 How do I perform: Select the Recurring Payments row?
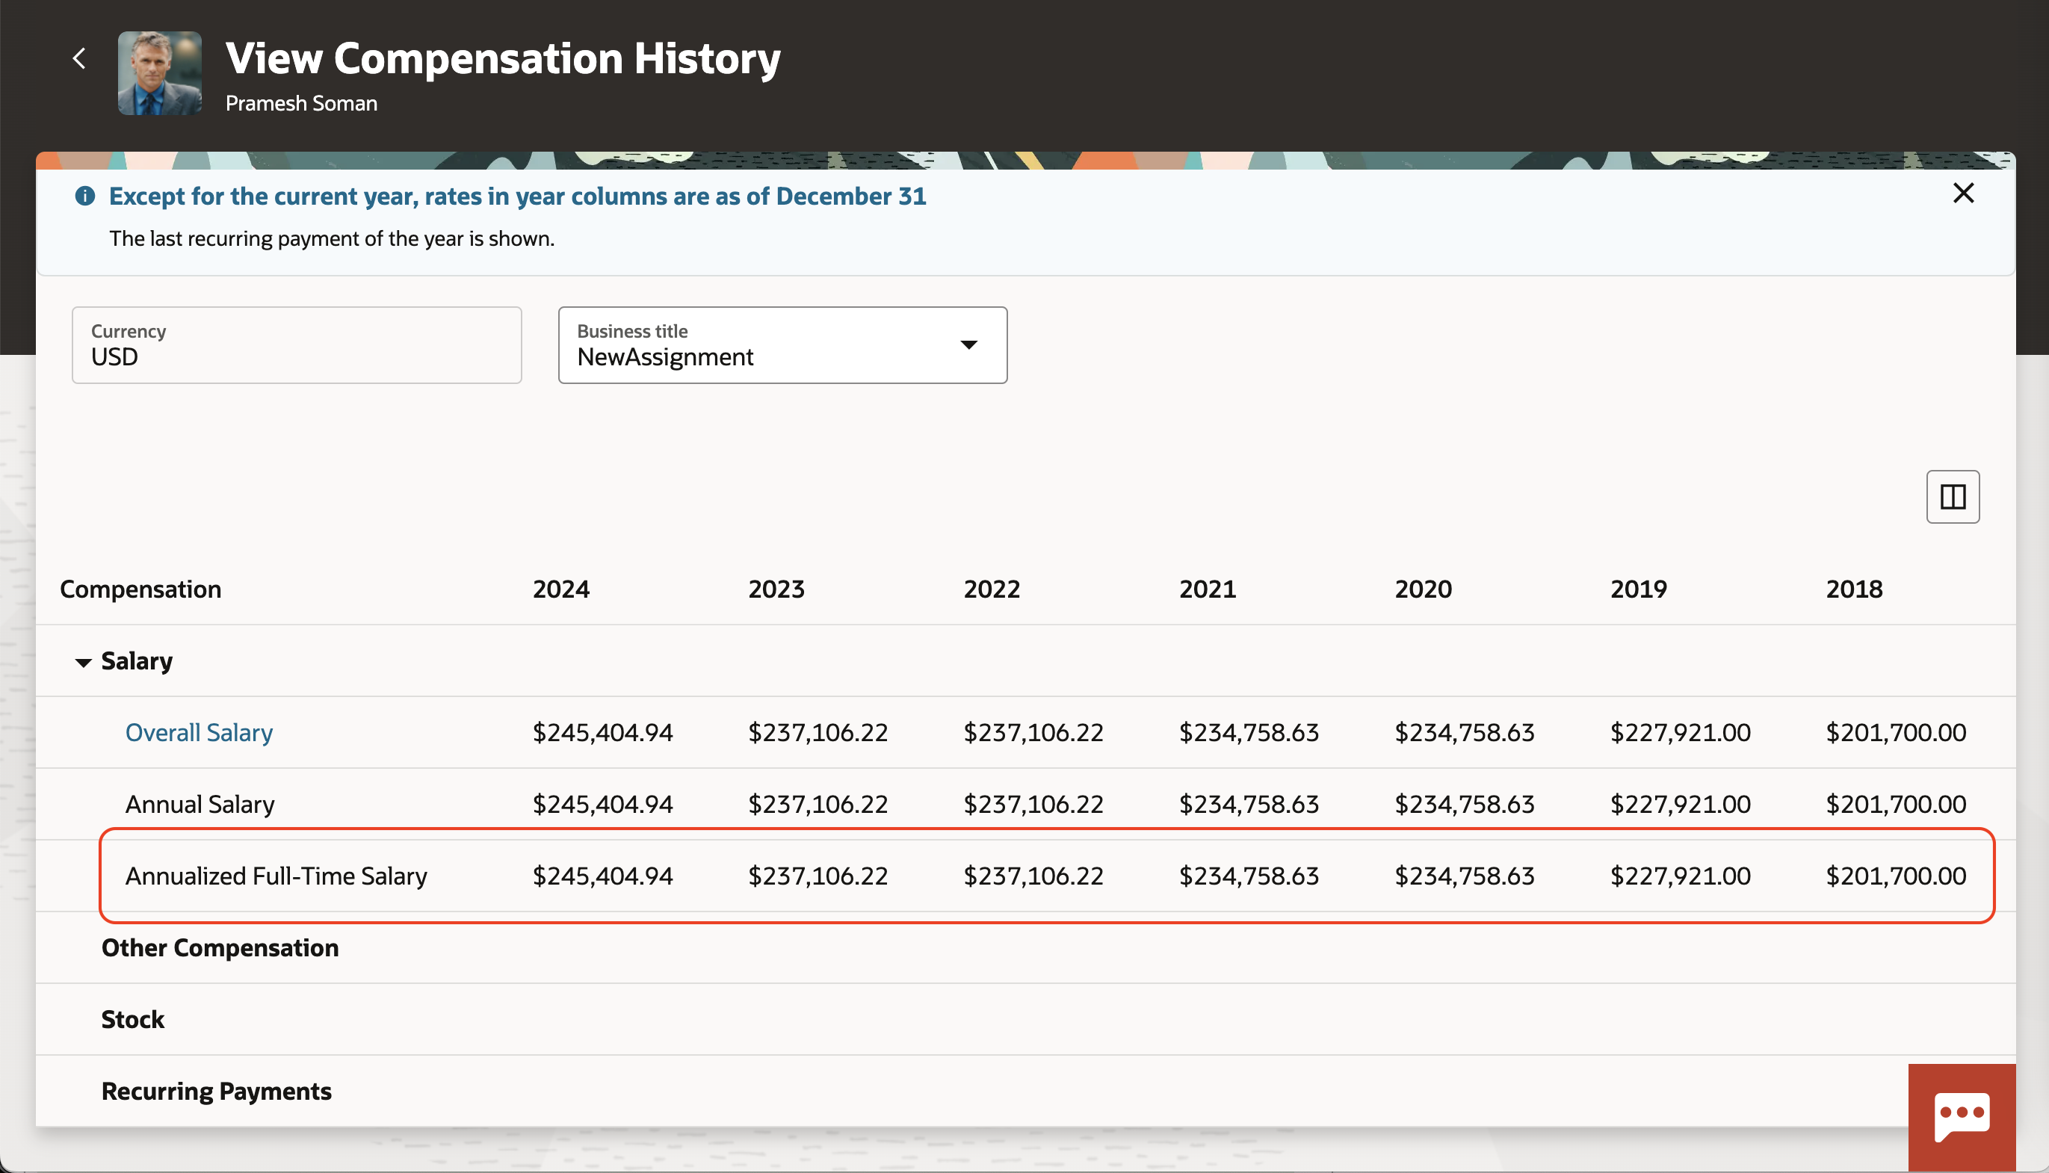point(216,1091)
